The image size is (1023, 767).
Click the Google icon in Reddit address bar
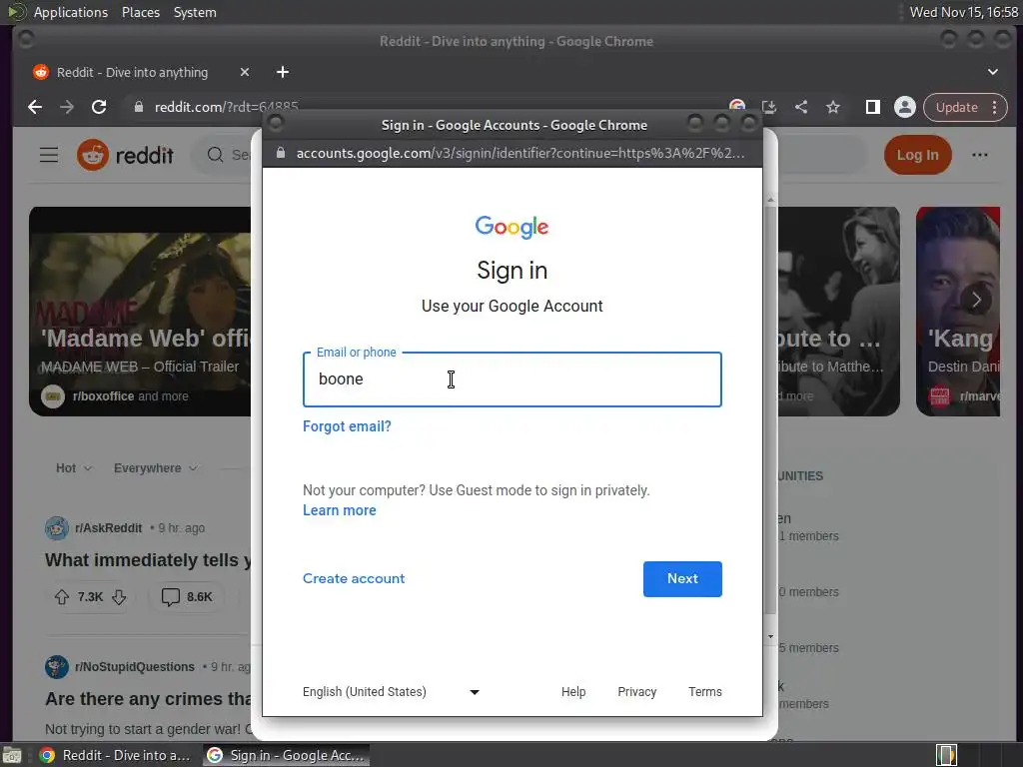[737, 106]
